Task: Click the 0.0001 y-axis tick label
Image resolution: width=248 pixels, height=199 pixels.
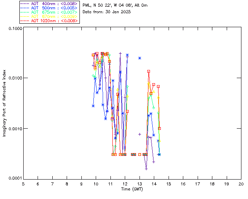Action: 15,178
